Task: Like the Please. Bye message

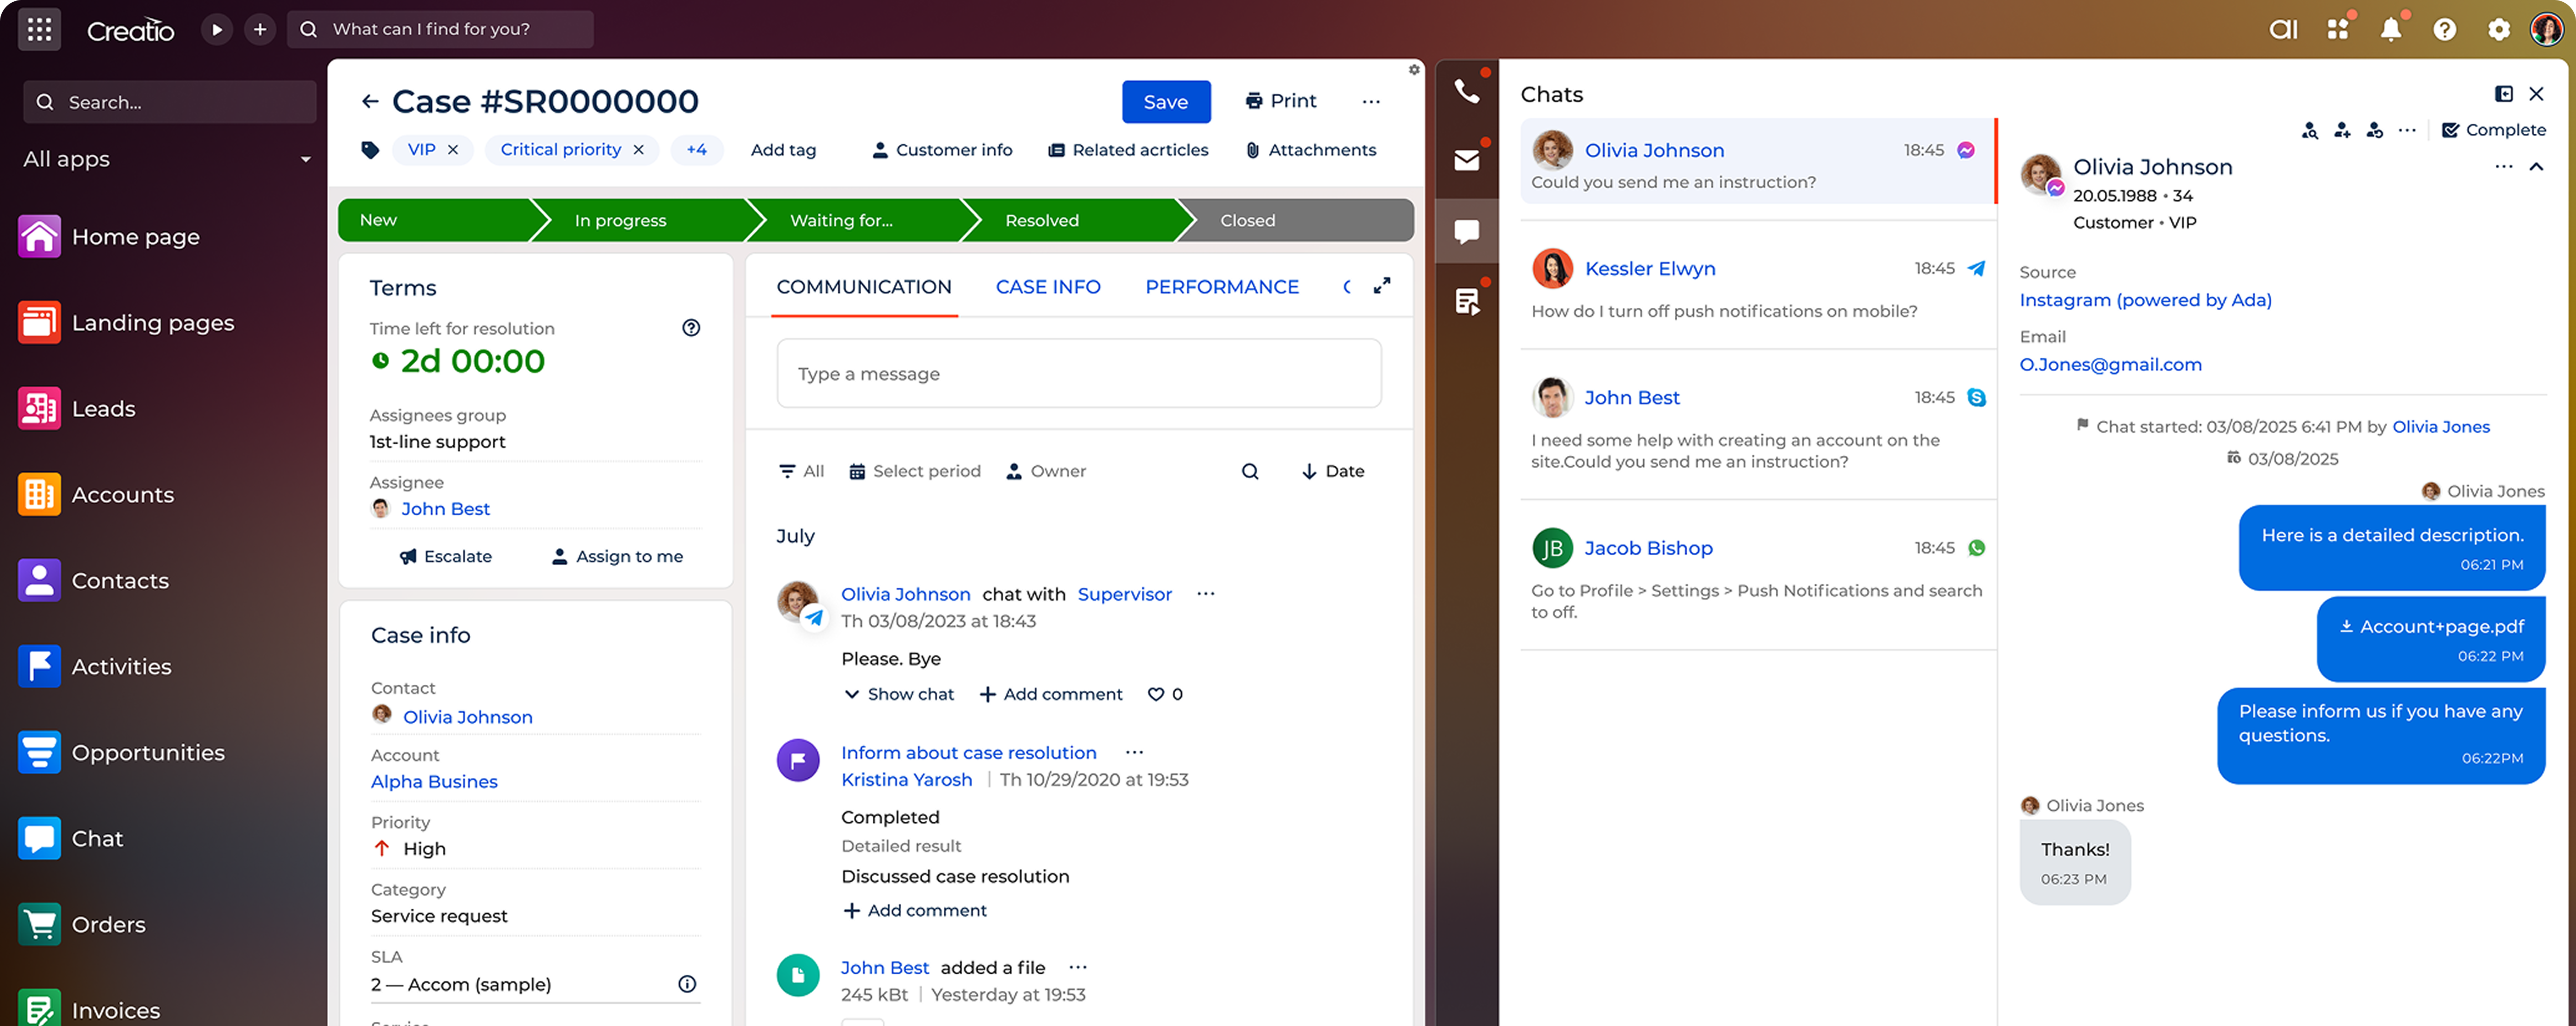Action: (1156, 693)
